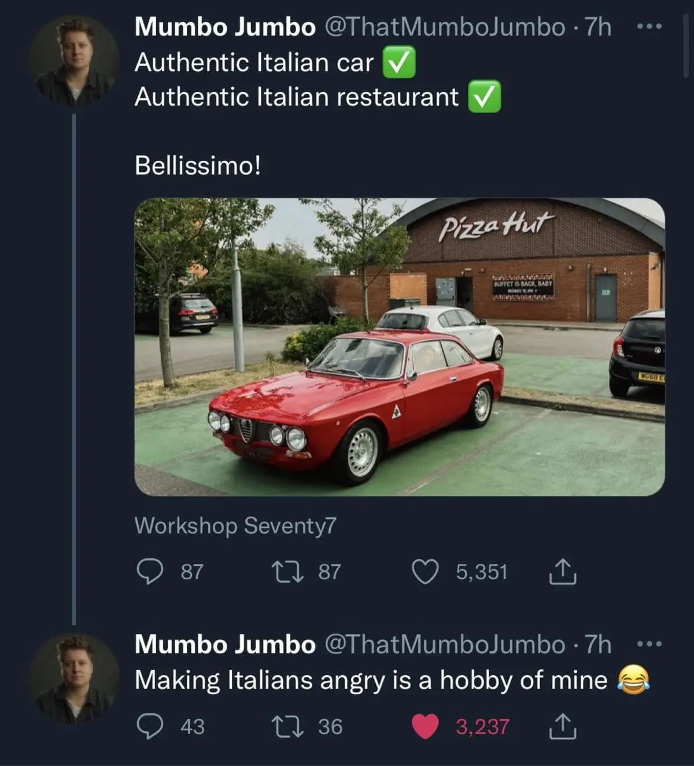Retweet the Italian car tweet
Image resolution: width=694 pixels, height=766 pixels.
tap(287, 572)
